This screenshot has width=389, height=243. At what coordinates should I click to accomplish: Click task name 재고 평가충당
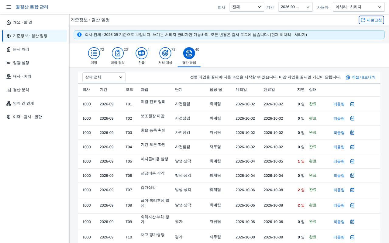point(153,235)
